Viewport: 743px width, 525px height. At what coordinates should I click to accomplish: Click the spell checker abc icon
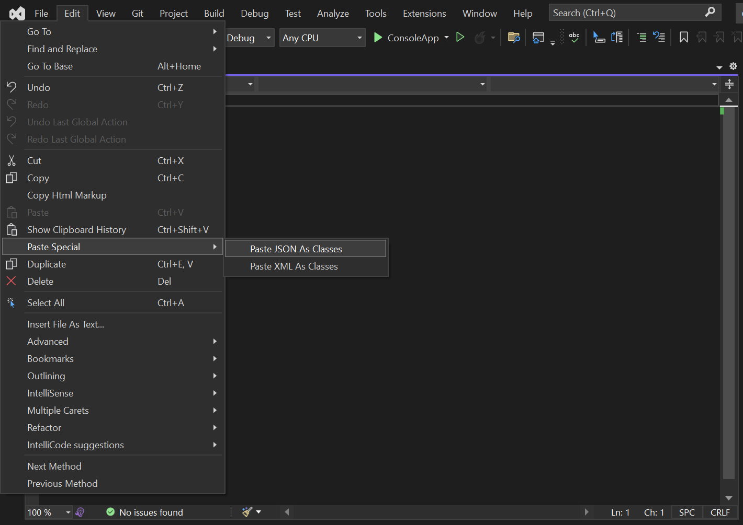[574, 38]
